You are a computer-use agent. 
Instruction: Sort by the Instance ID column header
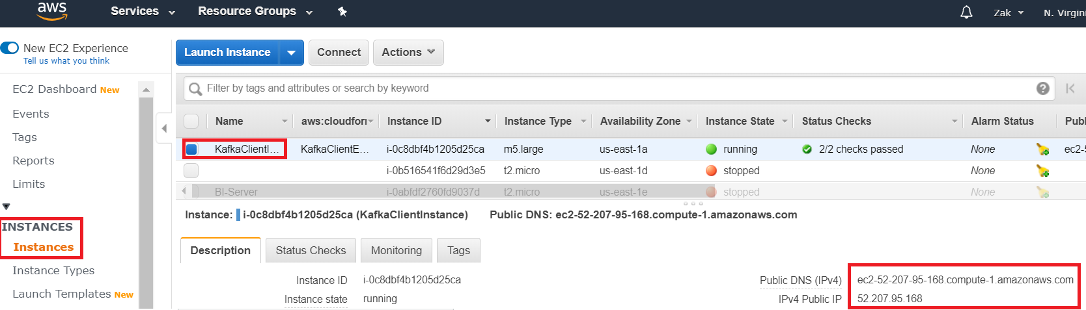coord(414,121)
